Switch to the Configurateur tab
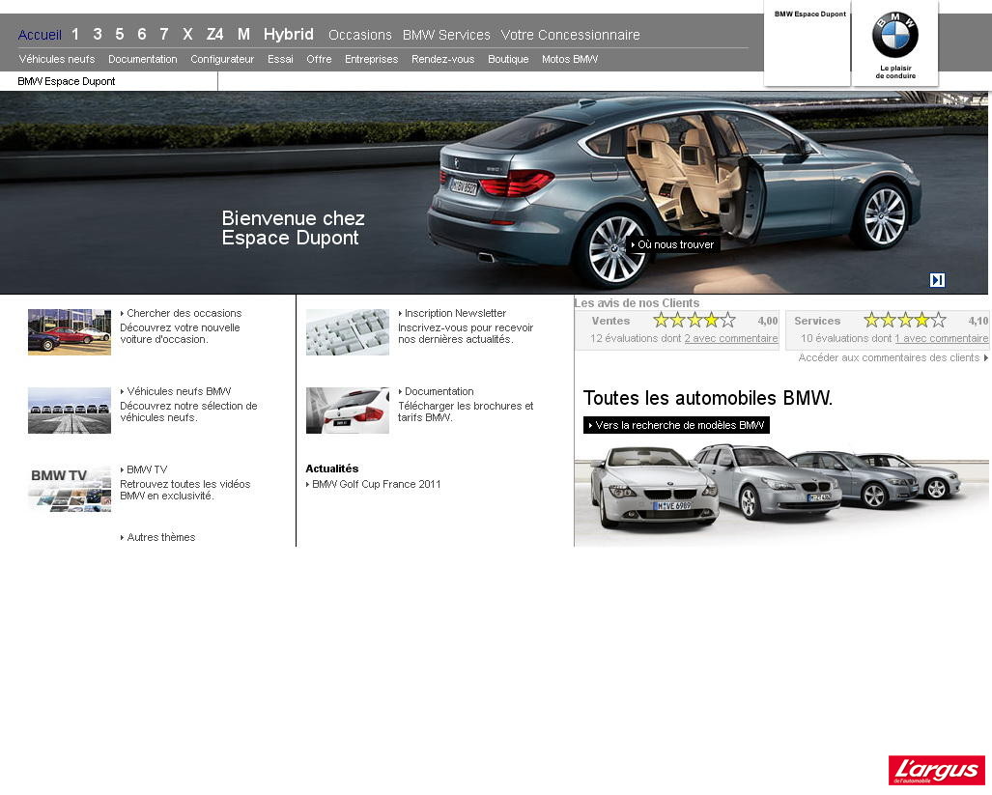The image size is (992, 795). [222, 59]
